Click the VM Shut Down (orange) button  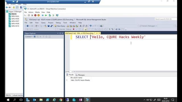click(39, 15)
